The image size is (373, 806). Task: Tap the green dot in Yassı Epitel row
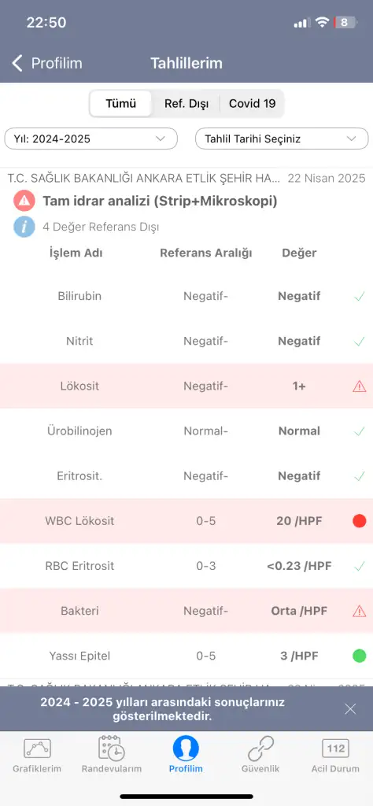point(359,656)
